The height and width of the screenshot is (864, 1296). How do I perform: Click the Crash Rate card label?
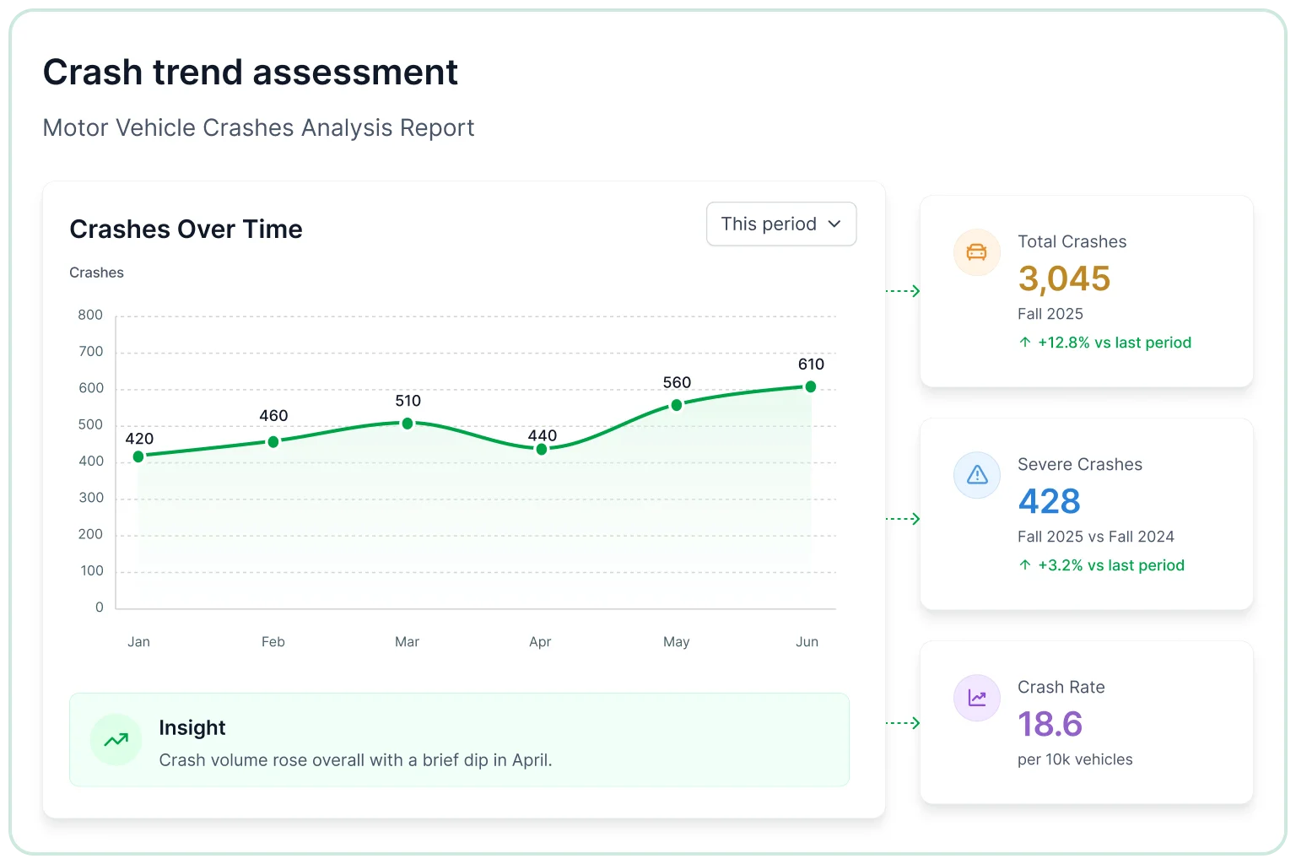pos(1061,687)
